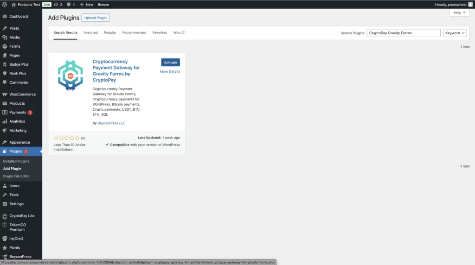Click the user avatar next to Howdy
This screenshot has height=265, width=475.
click(470, 4)
